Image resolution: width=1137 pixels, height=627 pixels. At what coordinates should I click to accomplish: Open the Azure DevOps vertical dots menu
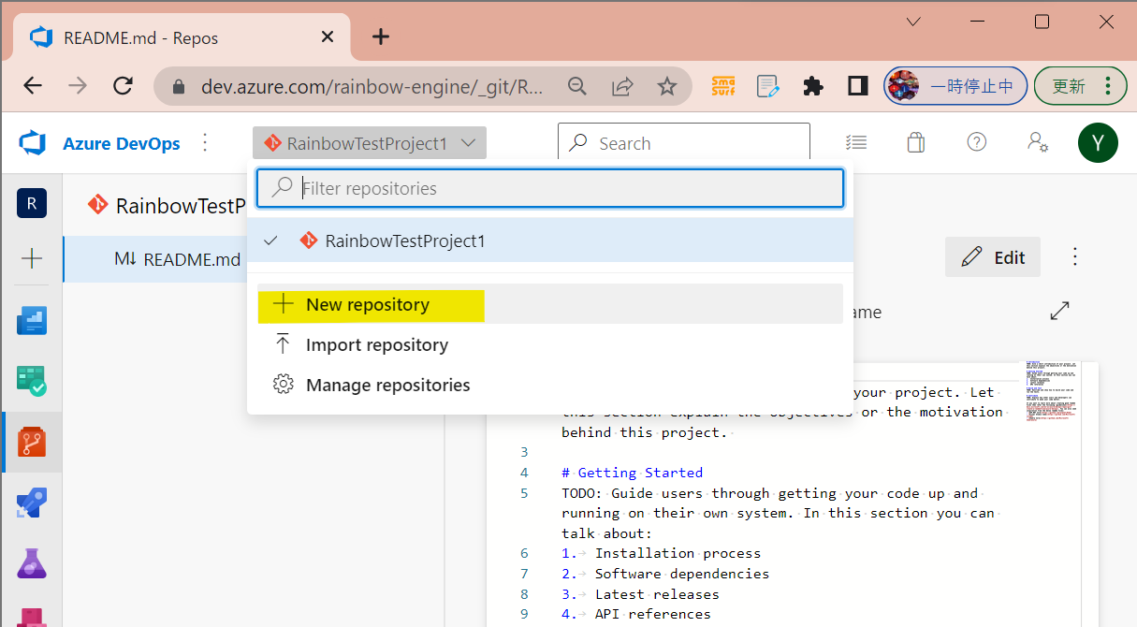(x=206, y=143)
